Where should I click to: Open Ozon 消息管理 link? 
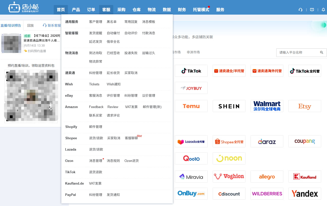click(x=96, y=161)
